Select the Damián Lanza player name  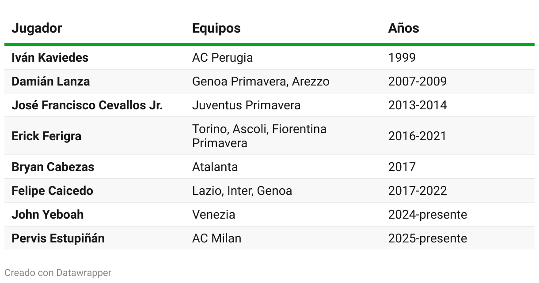tap(51, 82)
